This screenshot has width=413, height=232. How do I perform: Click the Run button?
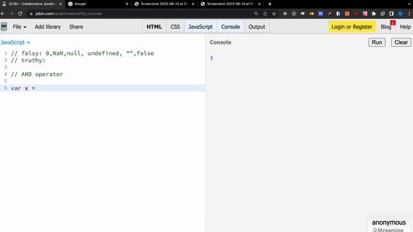(x=377, y=43)
